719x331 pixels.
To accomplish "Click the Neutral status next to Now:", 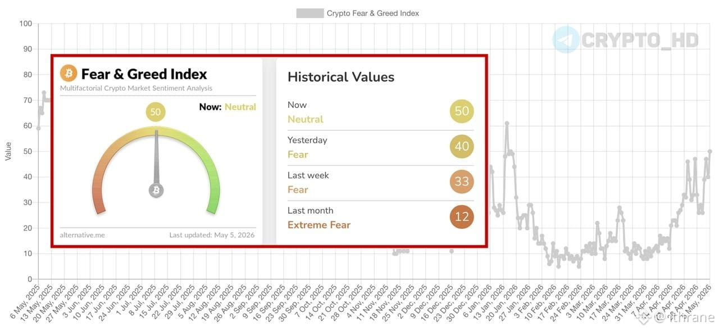I will [240, 107].
